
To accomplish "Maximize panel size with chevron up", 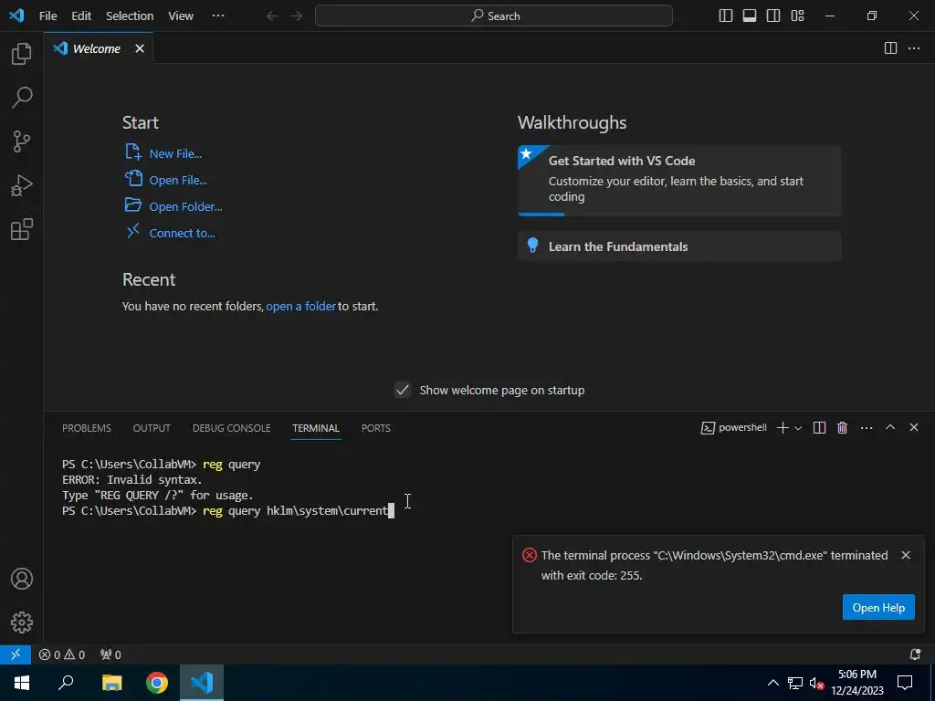I will 890,427.
